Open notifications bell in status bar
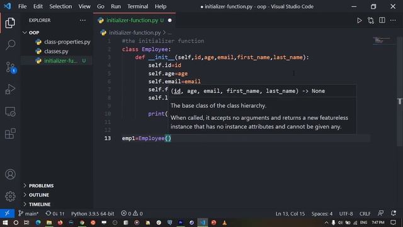The height and width of the screenshot is (227, 403). pos(393,213)
